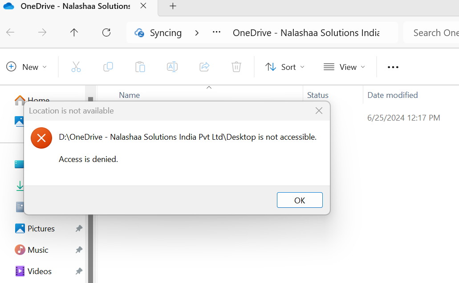Click the Search OneDrive box

point(434,32)
